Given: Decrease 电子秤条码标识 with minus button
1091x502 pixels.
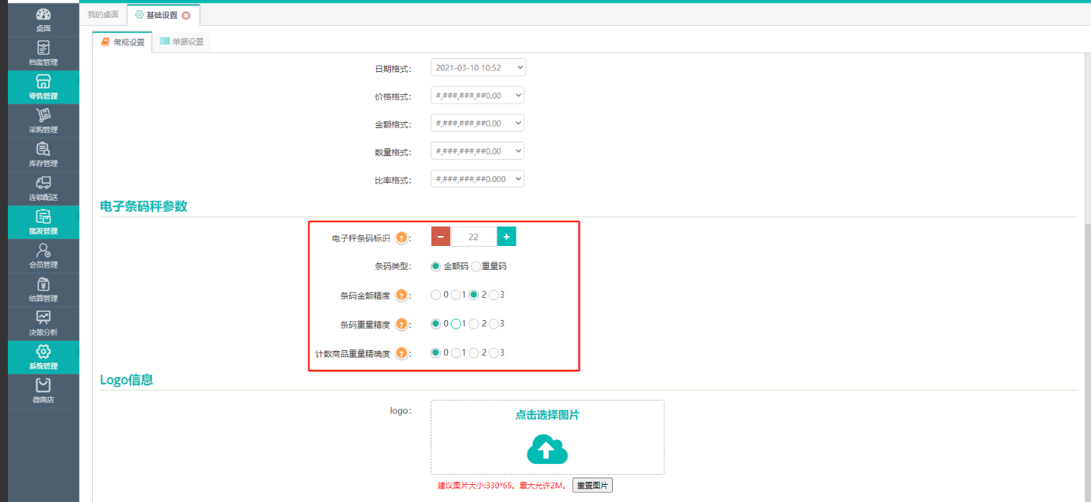Looking at the screenshot, I should coord(441,237).
